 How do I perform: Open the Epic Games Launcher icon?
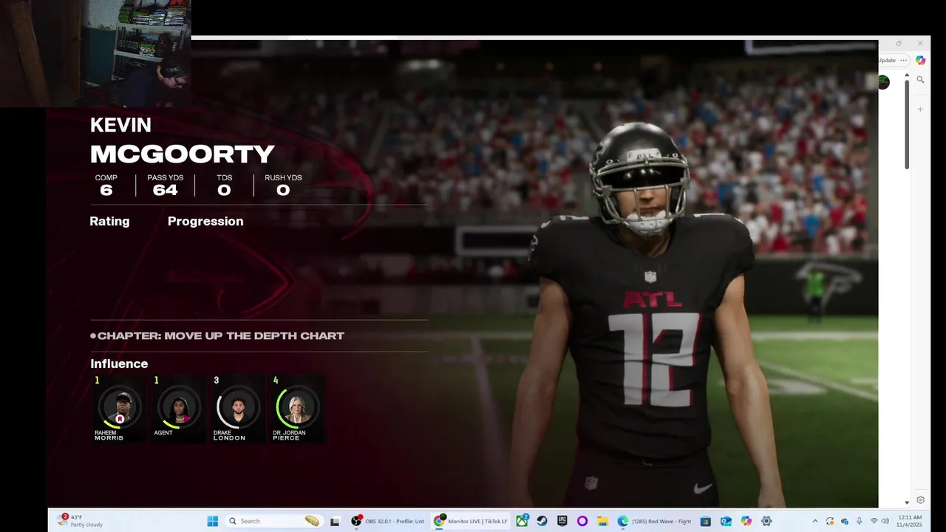[562, 521]
